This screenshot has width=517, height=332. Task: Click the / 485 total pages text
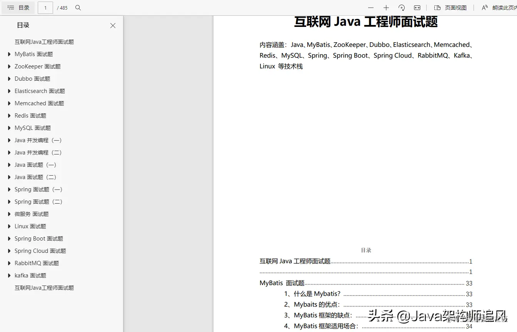(x=62, y=8)
